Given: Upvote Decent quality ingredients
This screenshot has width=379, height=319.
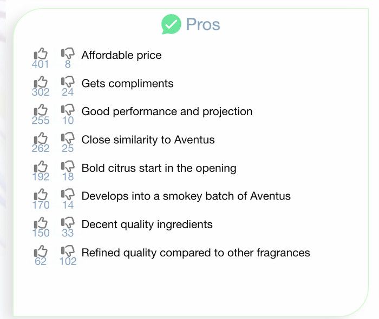Looking at the screenshot, I should tap(41, 223).
